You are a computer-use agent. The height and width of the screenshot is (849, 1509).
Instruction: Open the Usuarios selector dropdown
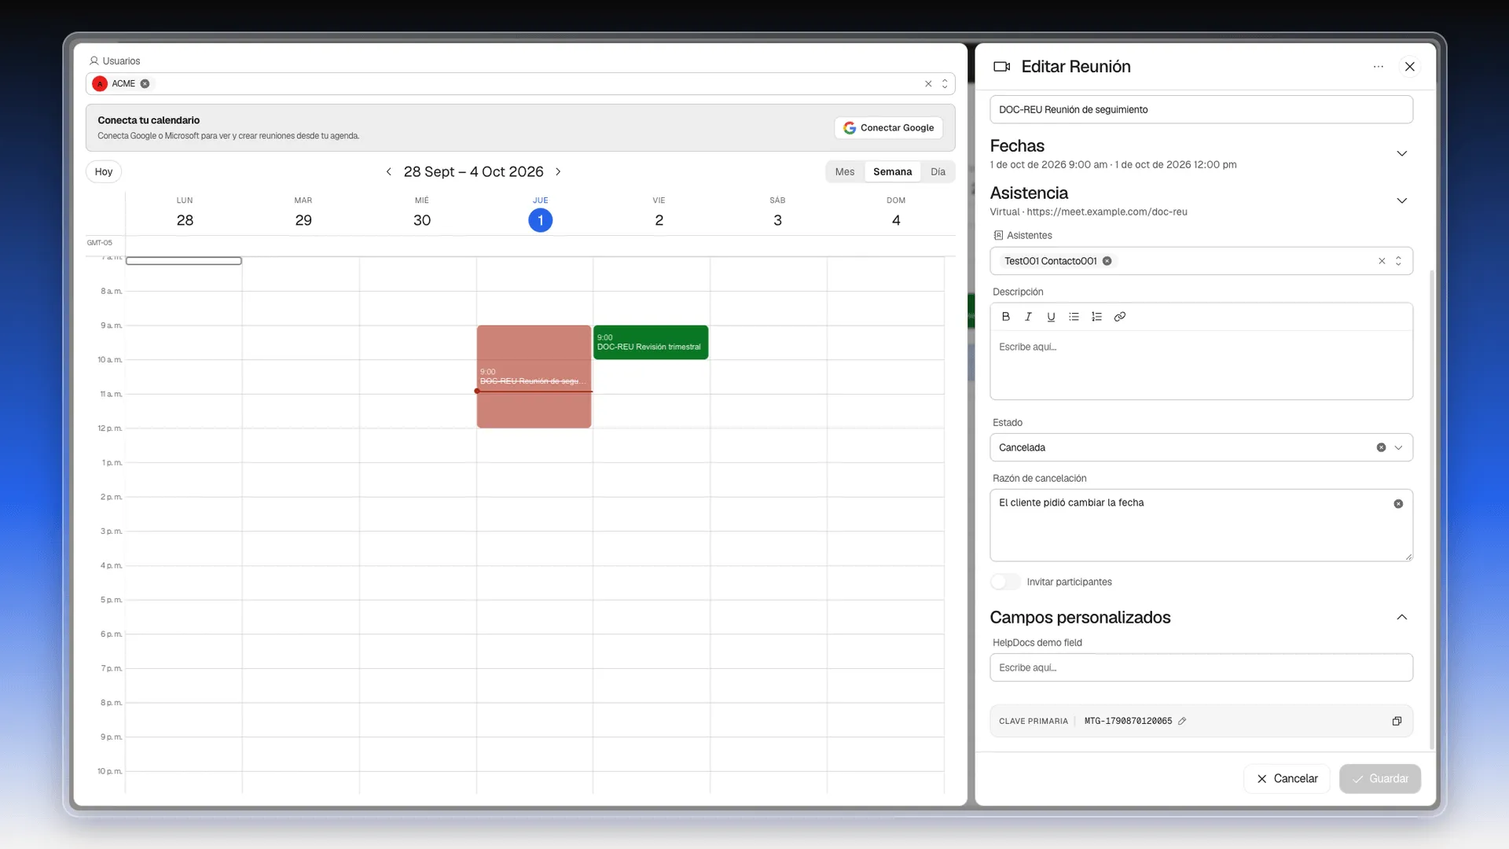point(945,83)
